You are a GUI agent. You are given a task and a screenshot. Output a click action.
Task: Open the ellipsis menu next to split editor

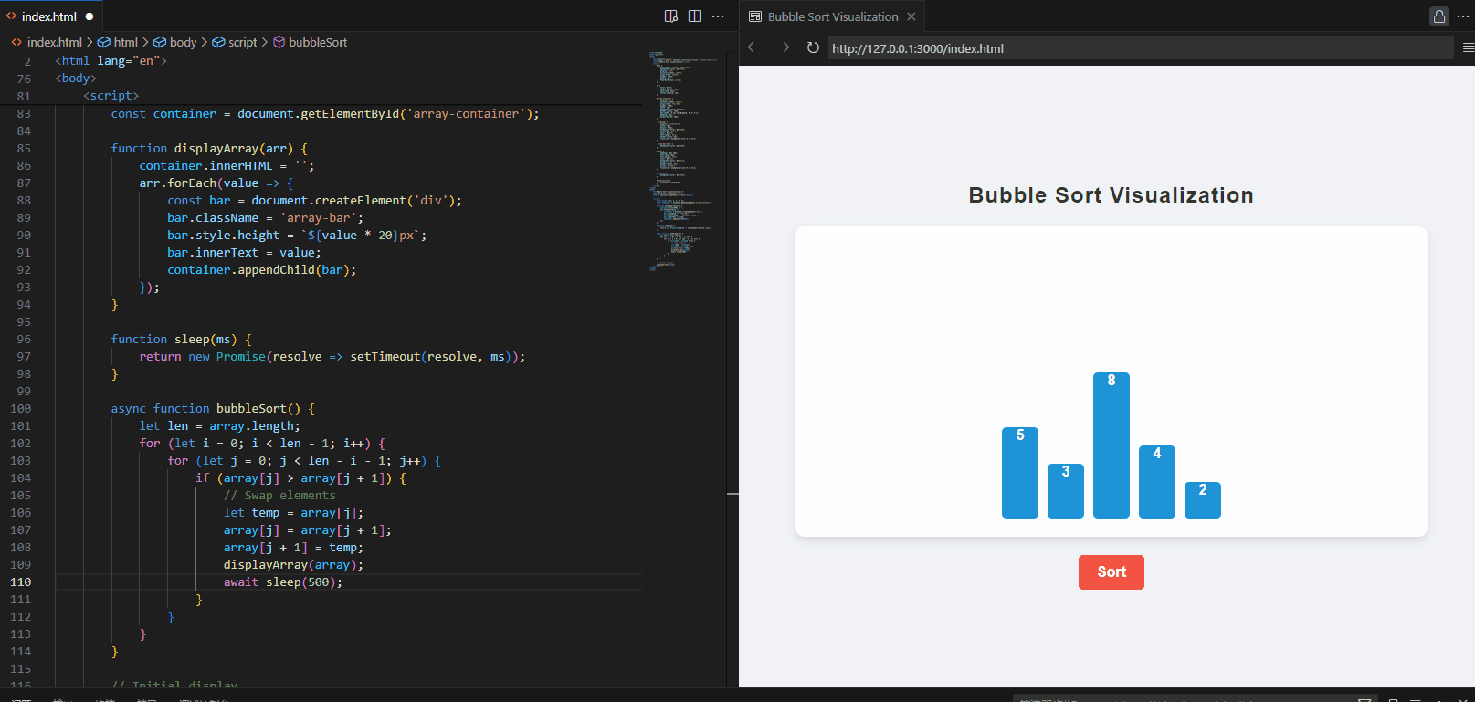pyautogui.click(x=718, y=16)
